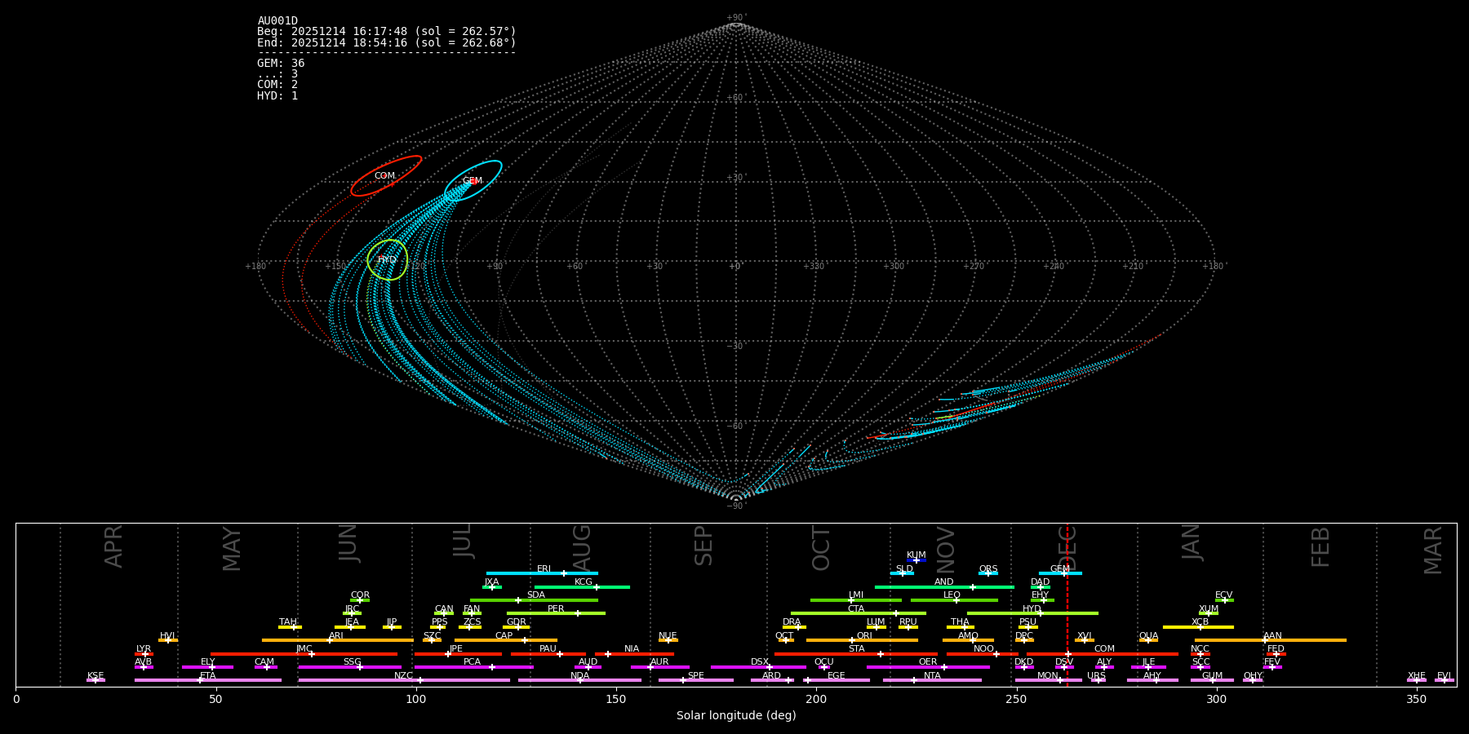Click the Solar longitude (deg) axis title

[x=736, y=715]
